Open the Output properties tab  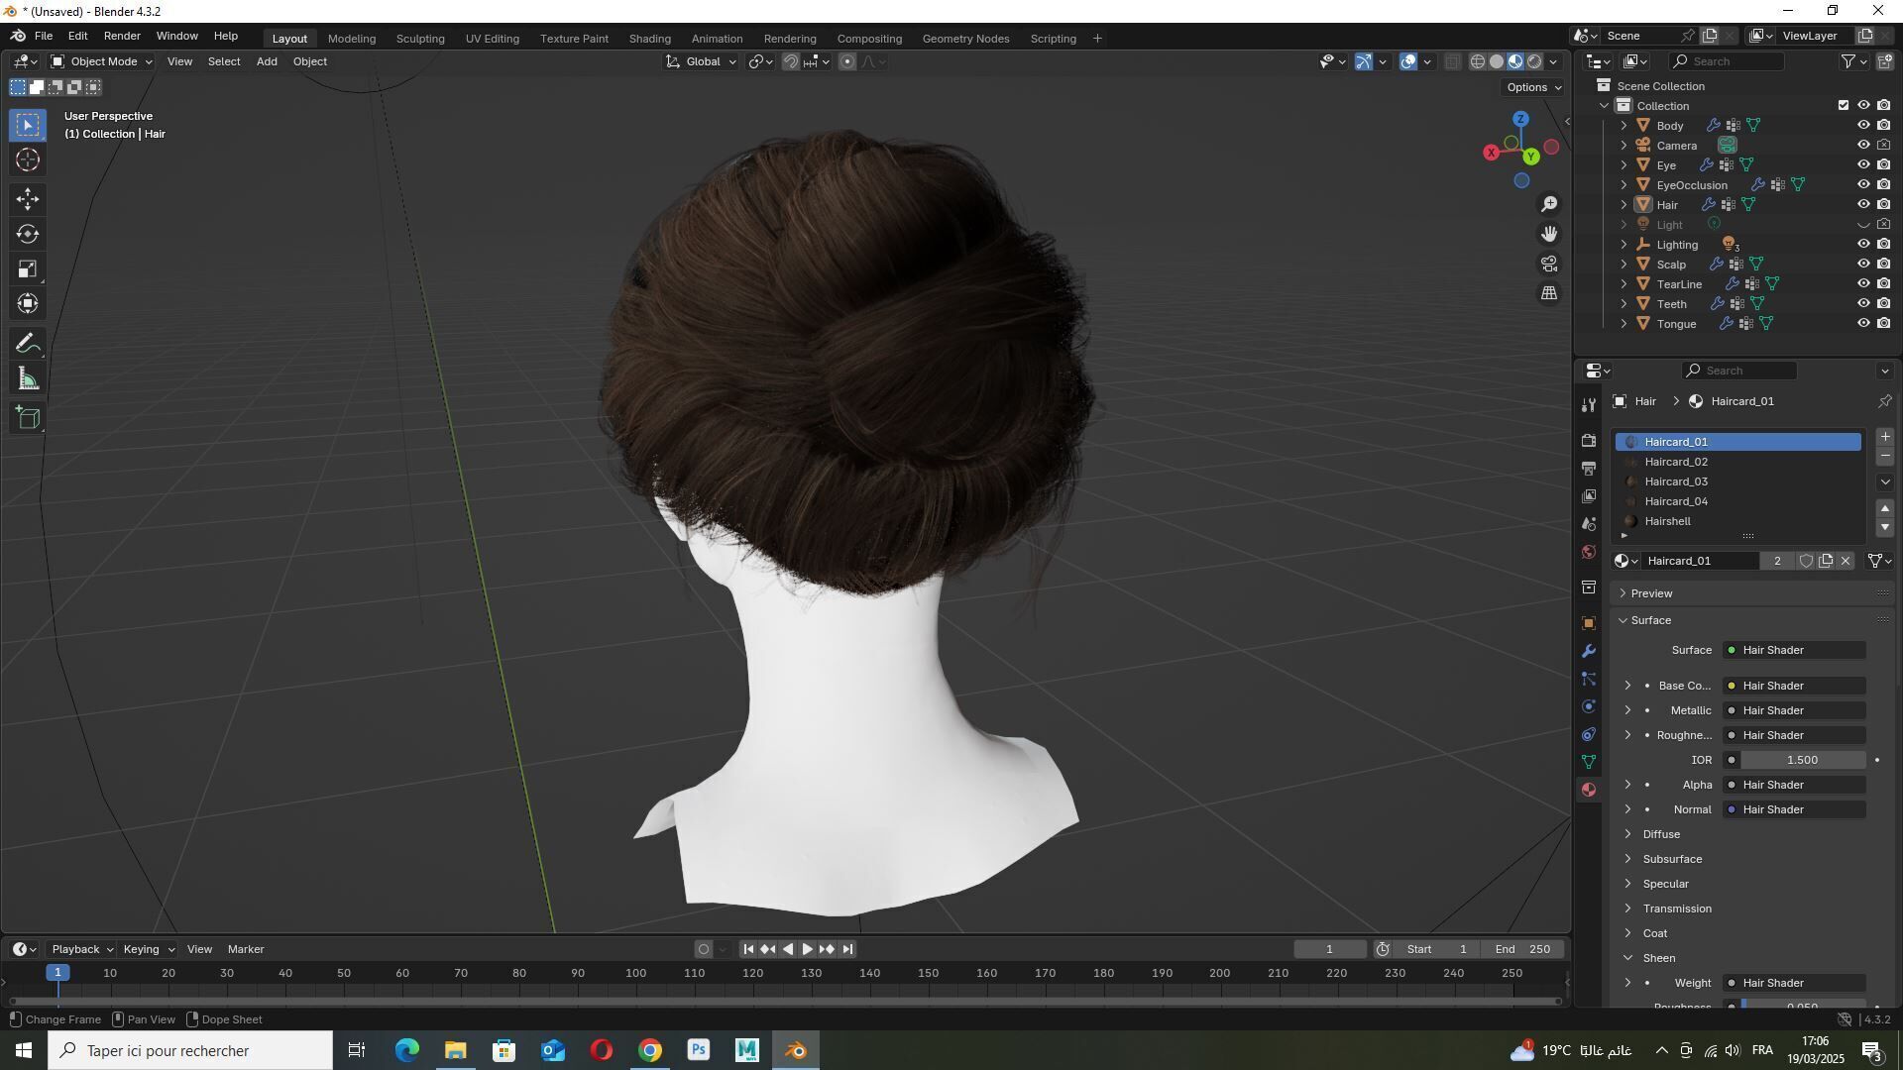pyautogui.click(x=1589, y=469)
